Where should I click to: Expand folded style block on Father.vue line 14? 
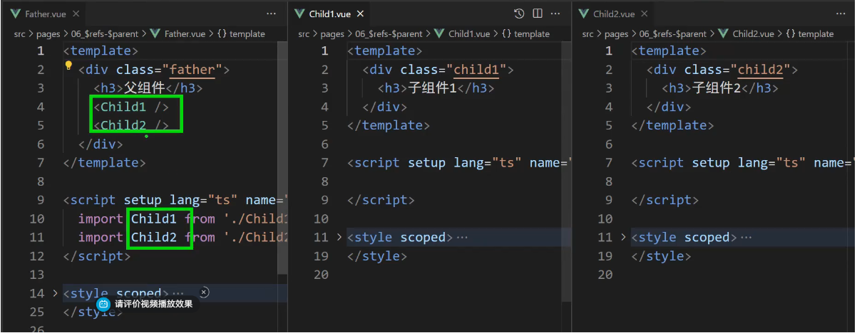point(55,293)
